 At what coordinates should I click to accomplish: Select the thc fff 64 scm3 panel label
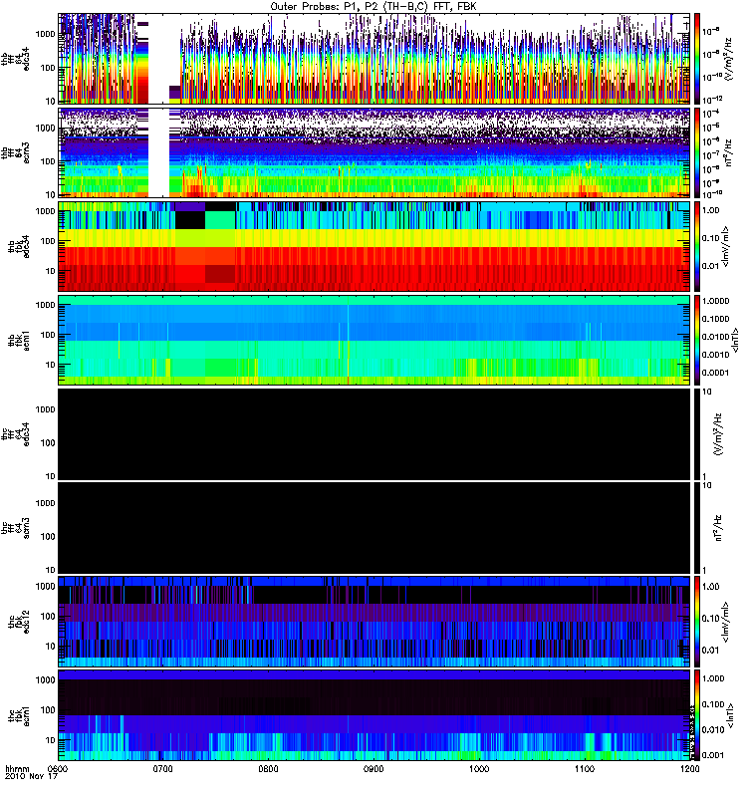click(x=15, y=528)
